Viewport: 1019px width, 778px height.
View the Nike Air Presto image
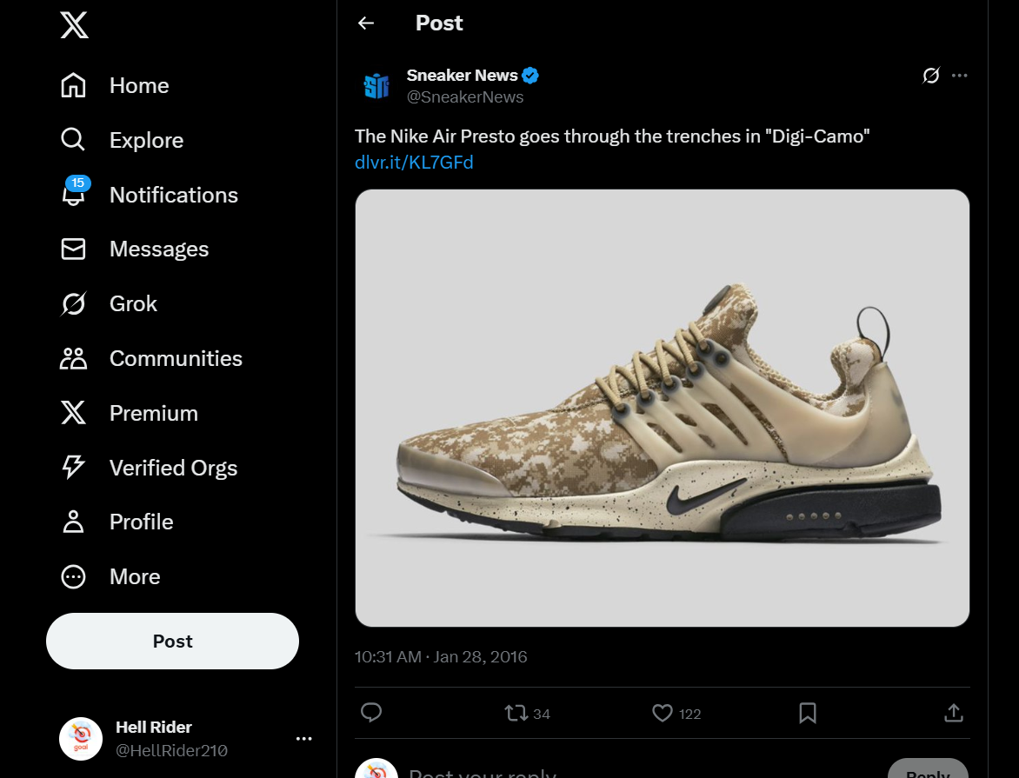pos(662,408)
